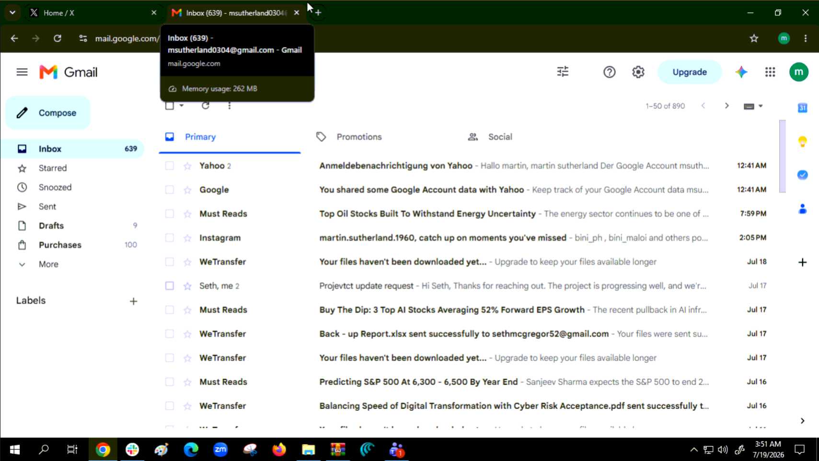Open the Google Account avatar in Gmail

click(798, 72)
